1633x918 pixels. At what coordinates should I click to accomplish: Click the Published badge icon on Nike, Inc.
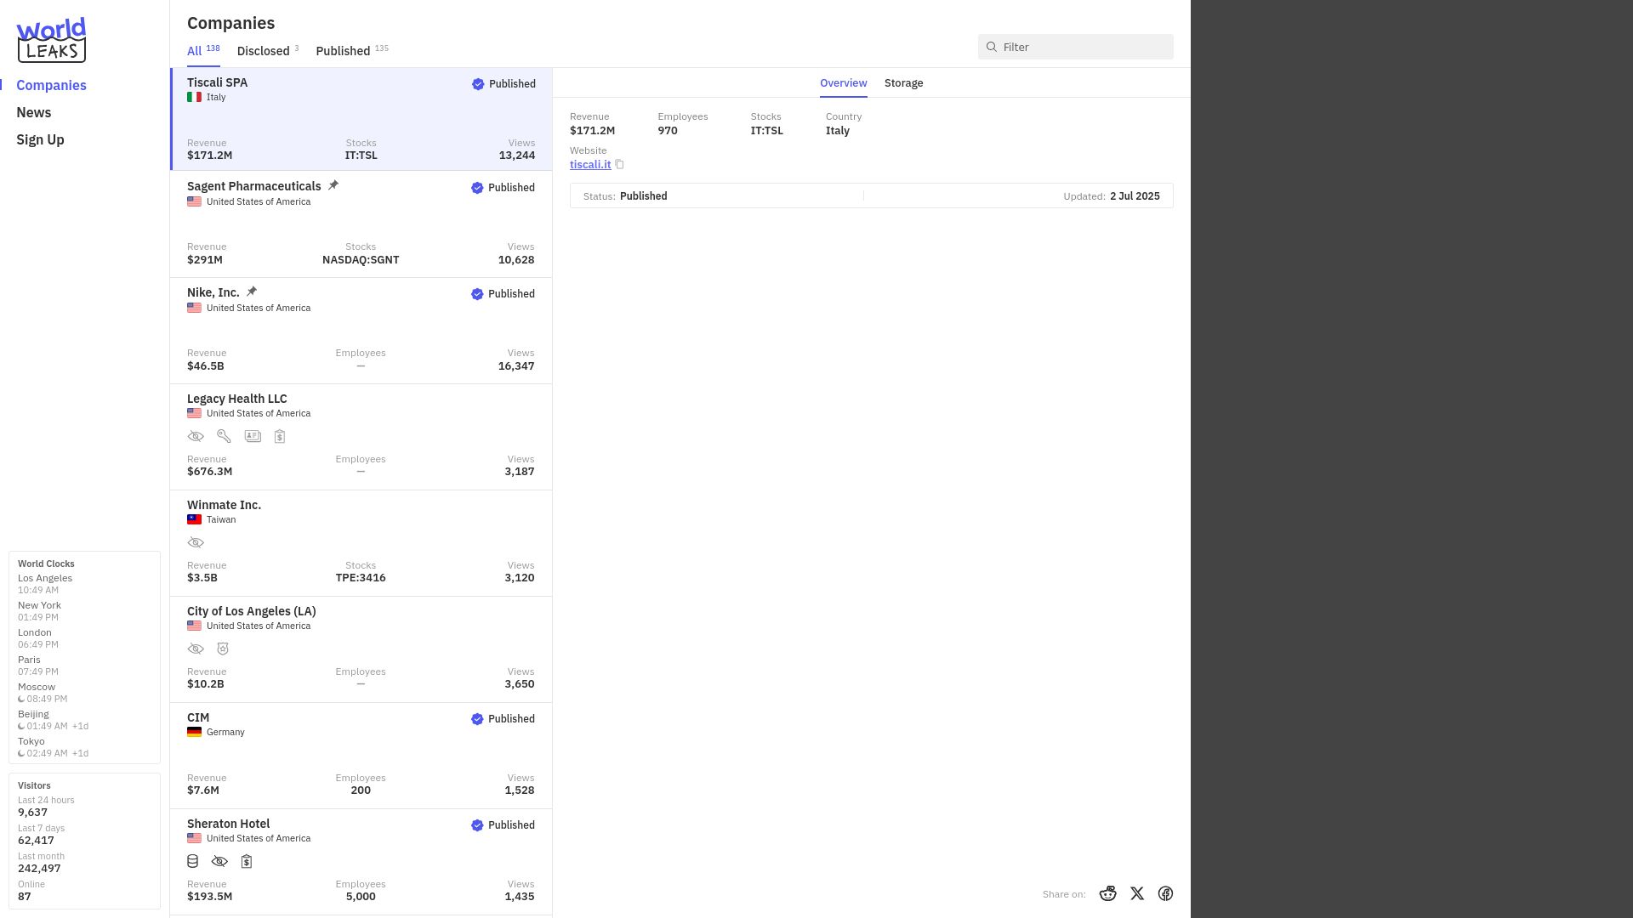coord(477,294)
